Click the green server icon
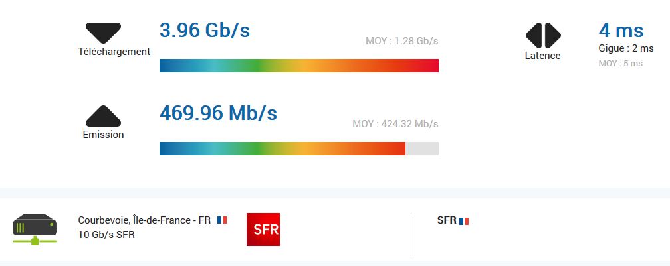 tap(35, 228)
